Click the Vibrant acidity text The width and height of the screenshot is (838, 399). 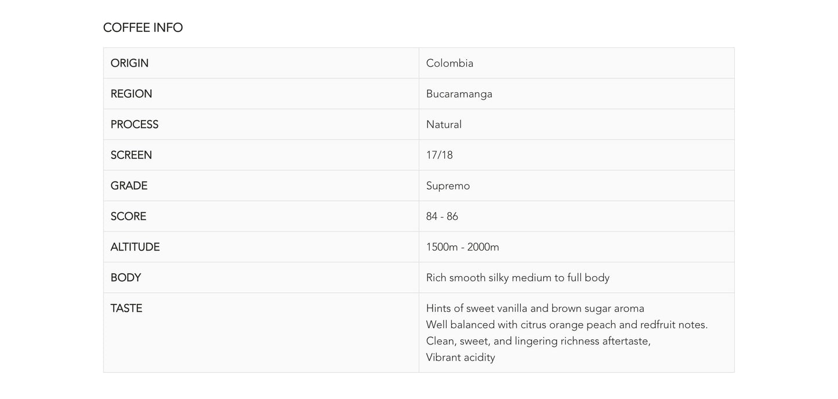(x=460, y=357)
